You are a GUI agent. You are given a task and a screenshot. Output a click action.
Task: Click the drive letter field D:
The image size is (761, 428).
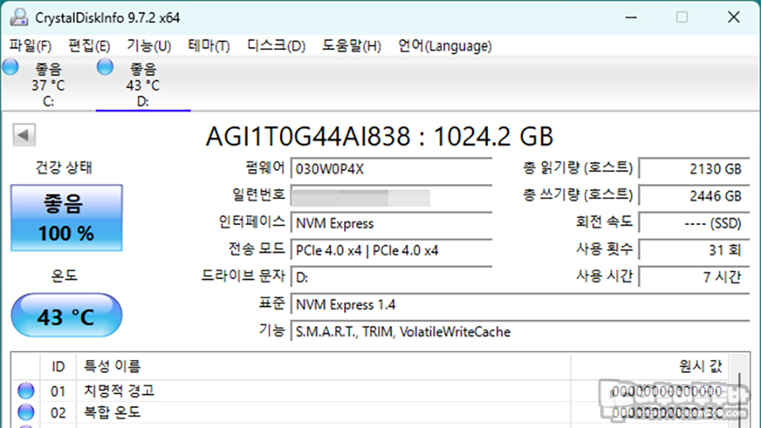pyautogui.click(x=391, y=277)
